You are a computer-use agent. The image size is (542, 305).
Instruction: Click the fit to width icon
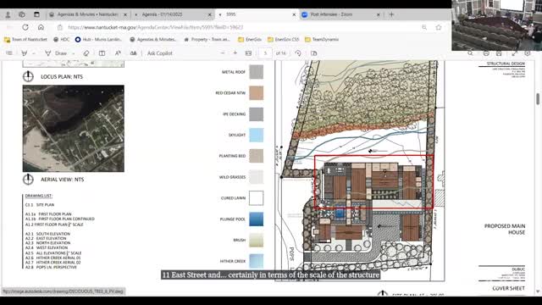[248, 53]
